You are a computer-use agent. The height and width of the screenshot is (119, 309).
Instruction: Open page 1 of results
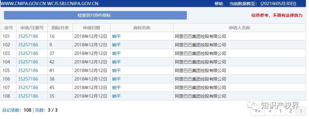pyautogui.click(x=281, y=111)
